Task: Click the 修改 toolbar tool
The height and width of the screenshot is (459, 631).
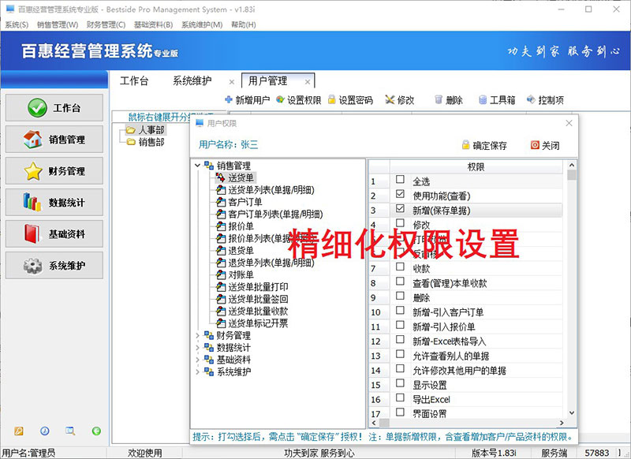Action: [399, 99]
